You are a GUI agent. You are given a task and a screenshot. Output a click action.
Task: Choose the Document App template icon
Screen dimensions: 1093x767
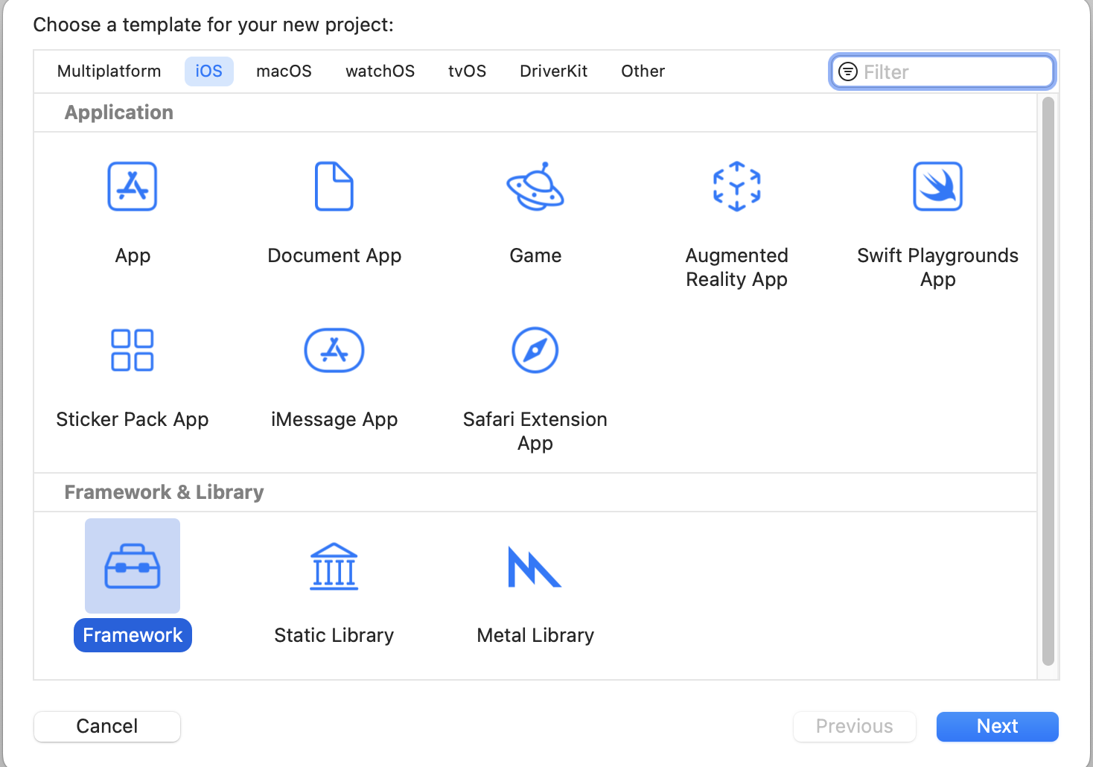[334, 186]
